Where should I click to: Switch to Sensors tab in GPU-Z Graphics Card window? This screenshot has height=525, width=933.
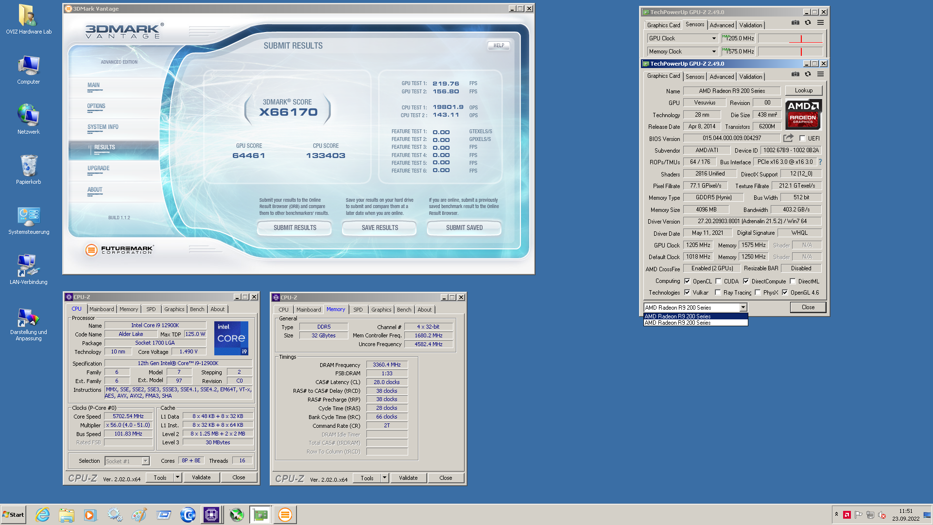pos(694,77)
